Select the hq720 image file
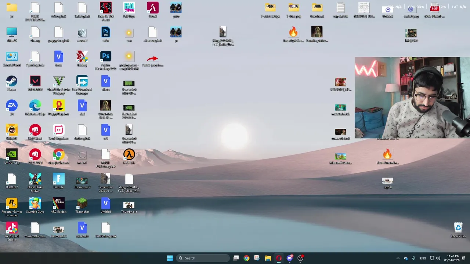Viewport: 470px width, 264px height. point(387,182)
